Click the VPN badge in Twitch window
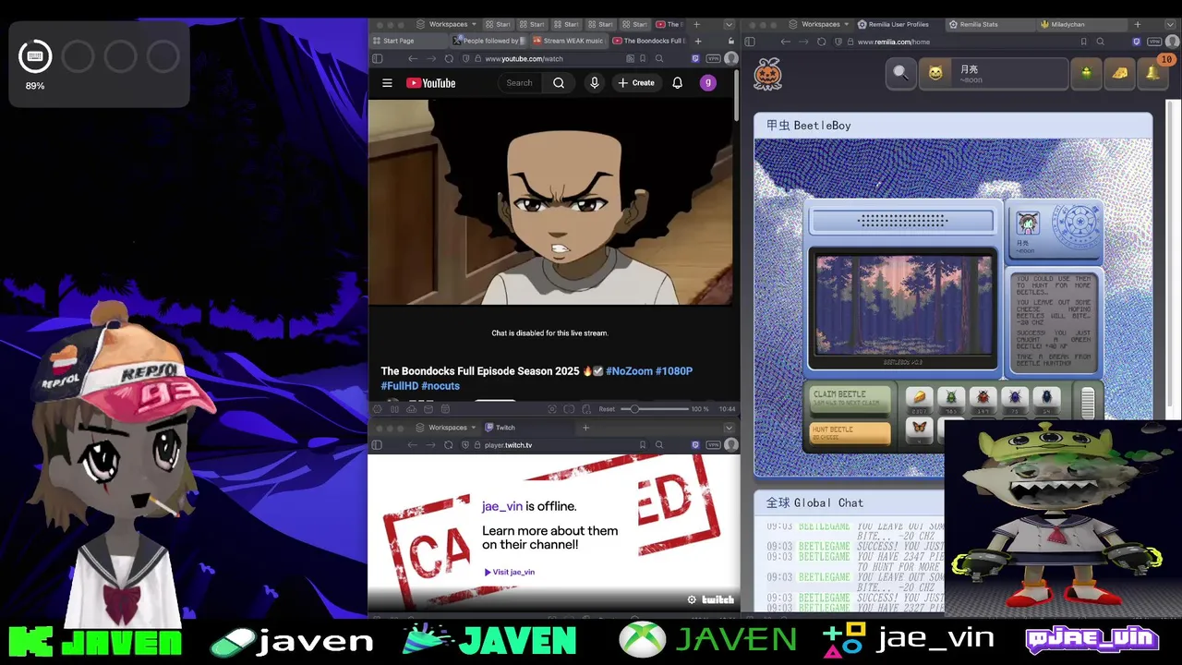 [x=714, y=445]
